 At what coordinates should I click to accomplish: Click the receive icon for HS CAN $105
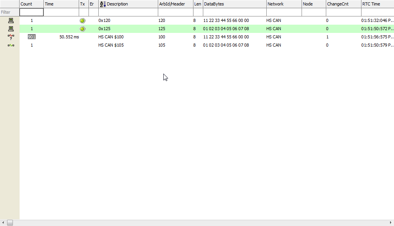point(11,45)
